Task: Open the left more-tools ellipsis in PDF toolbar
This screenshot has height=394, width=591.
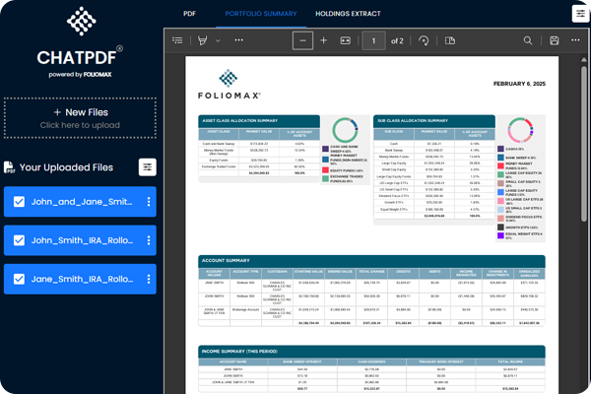Action: point(239,40)
